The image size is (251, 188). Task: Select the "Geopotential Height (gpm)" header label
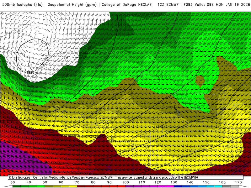pyautogui.click(x=72, y=5)
